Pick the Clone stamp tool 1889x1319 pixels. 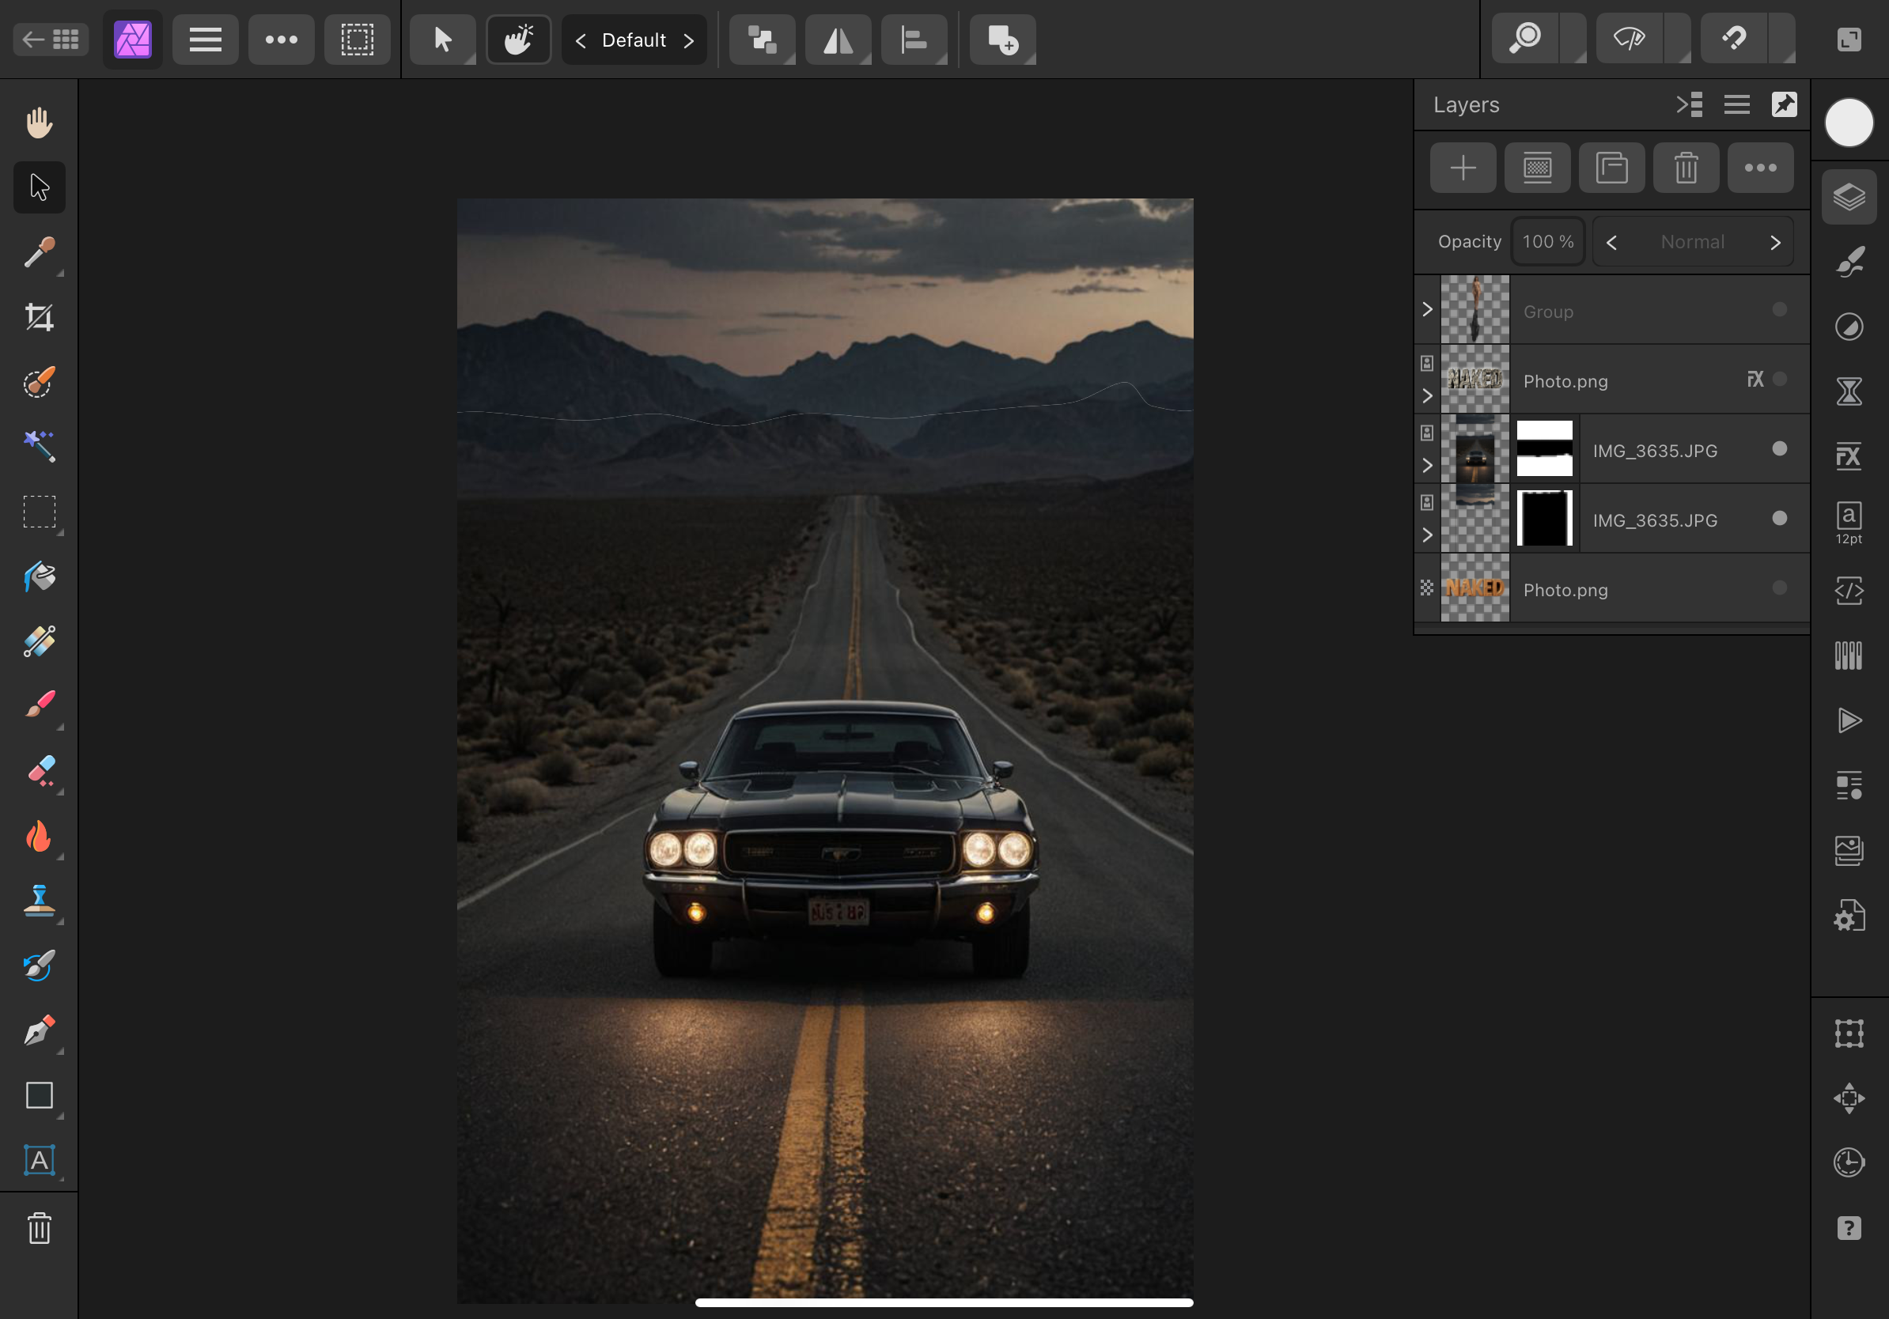(39, 901)
